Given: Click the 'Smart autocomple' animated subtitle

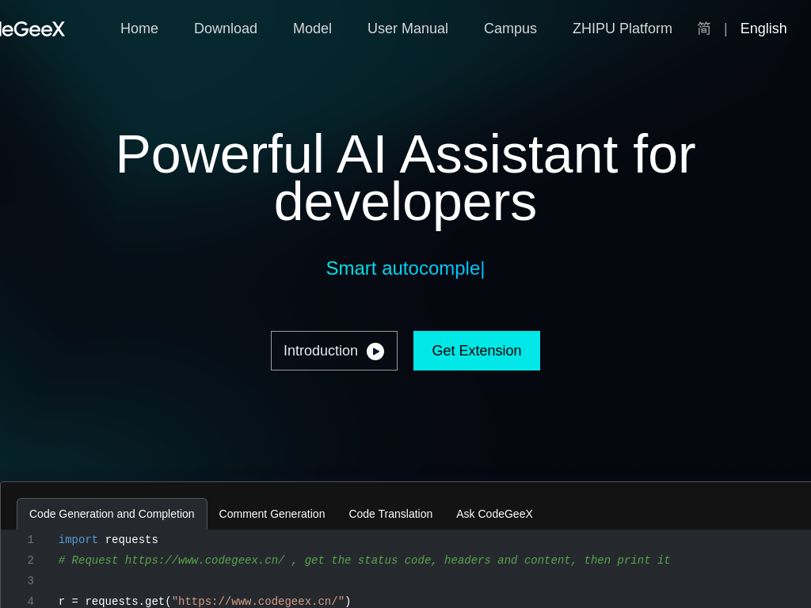Looking at the screenshot, I should click(x=405, y=268).
